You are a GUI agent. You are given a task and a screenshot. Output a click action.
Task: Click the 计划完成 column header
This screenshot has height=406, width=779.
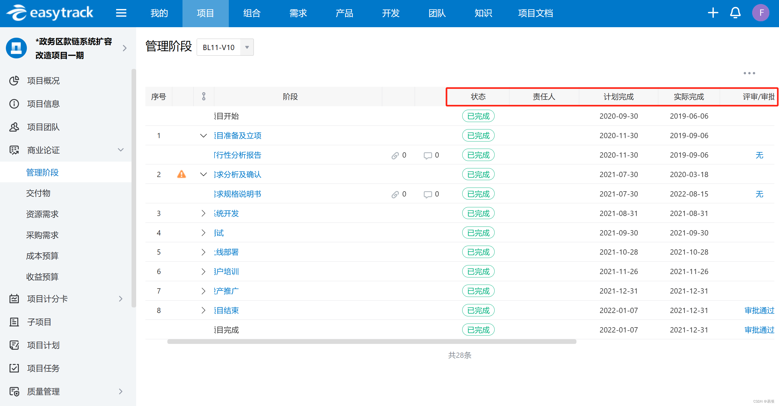618,97
